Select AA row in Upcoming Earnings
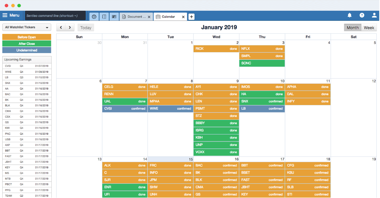This screenshot has height=198, width=380. [27, 89]
